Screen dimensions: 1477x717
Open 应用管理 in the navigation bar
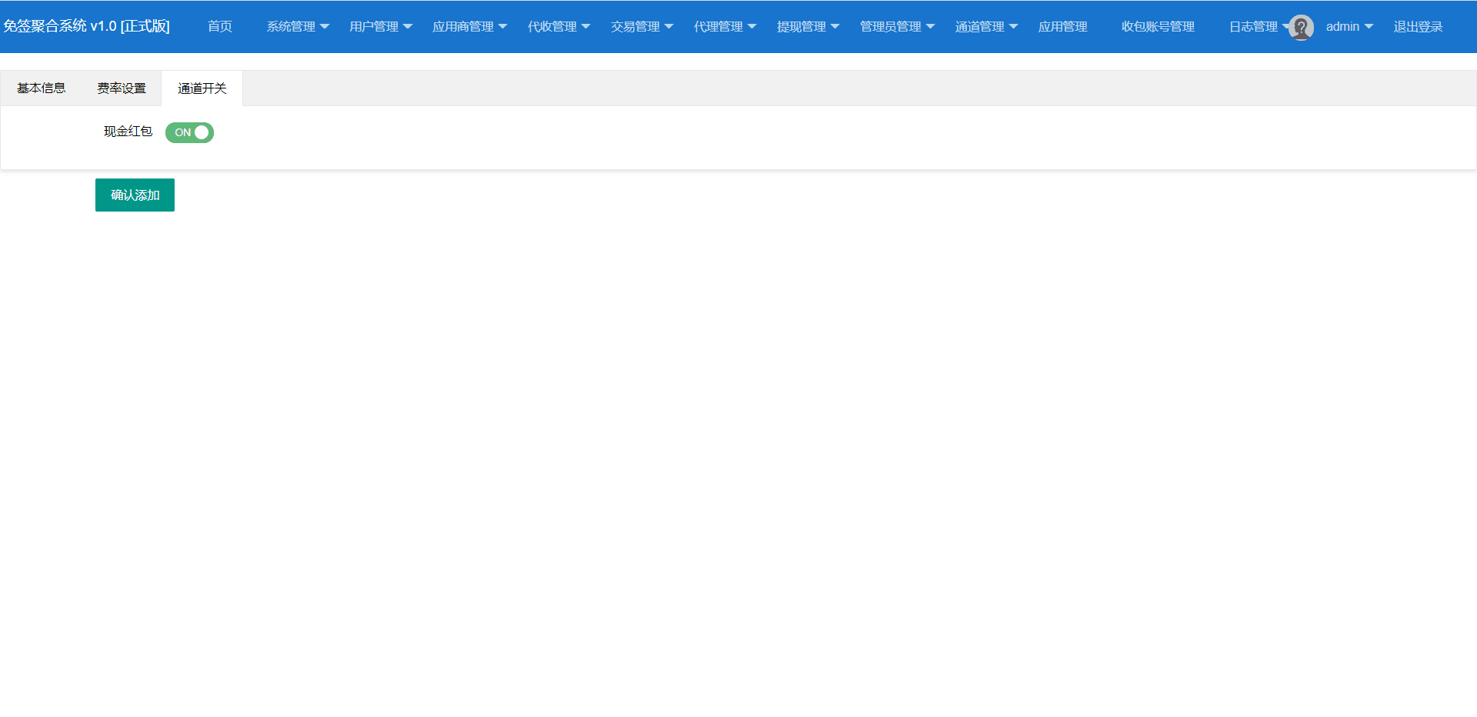point(1063,26)
